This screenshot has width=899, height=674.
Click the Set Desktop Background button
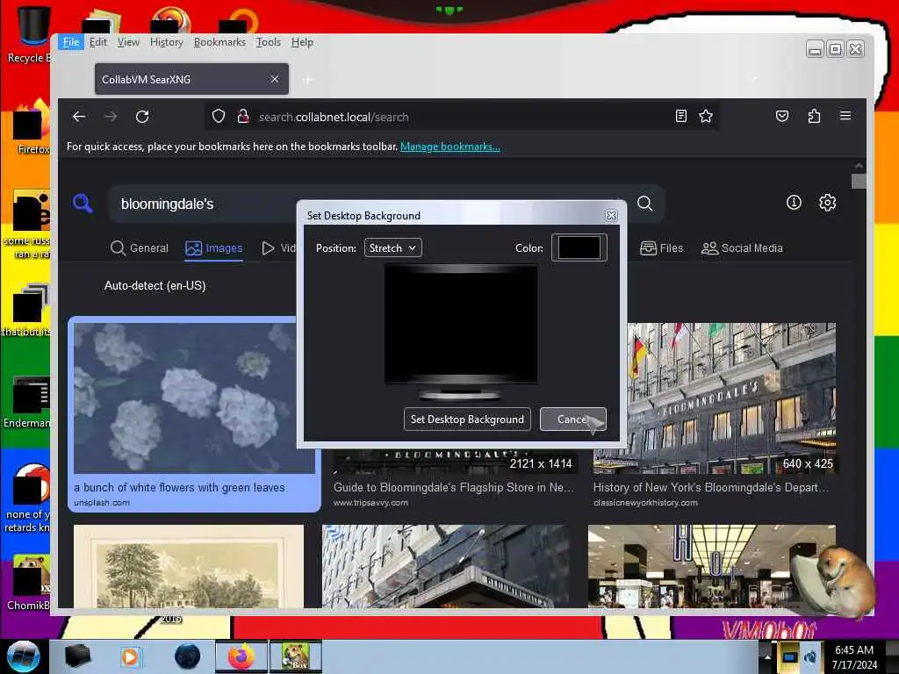[467, 419]
